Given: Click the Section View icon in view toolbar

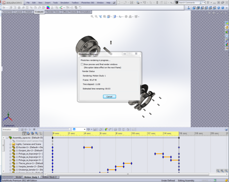Looking at the screenshot, I should [104, 17].
